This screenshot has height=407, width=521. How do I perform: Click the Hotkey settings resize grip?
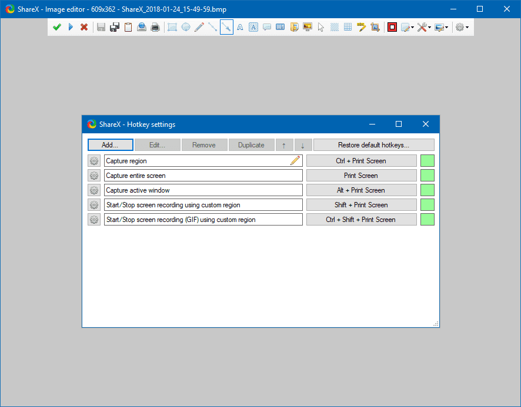(436, 324)
